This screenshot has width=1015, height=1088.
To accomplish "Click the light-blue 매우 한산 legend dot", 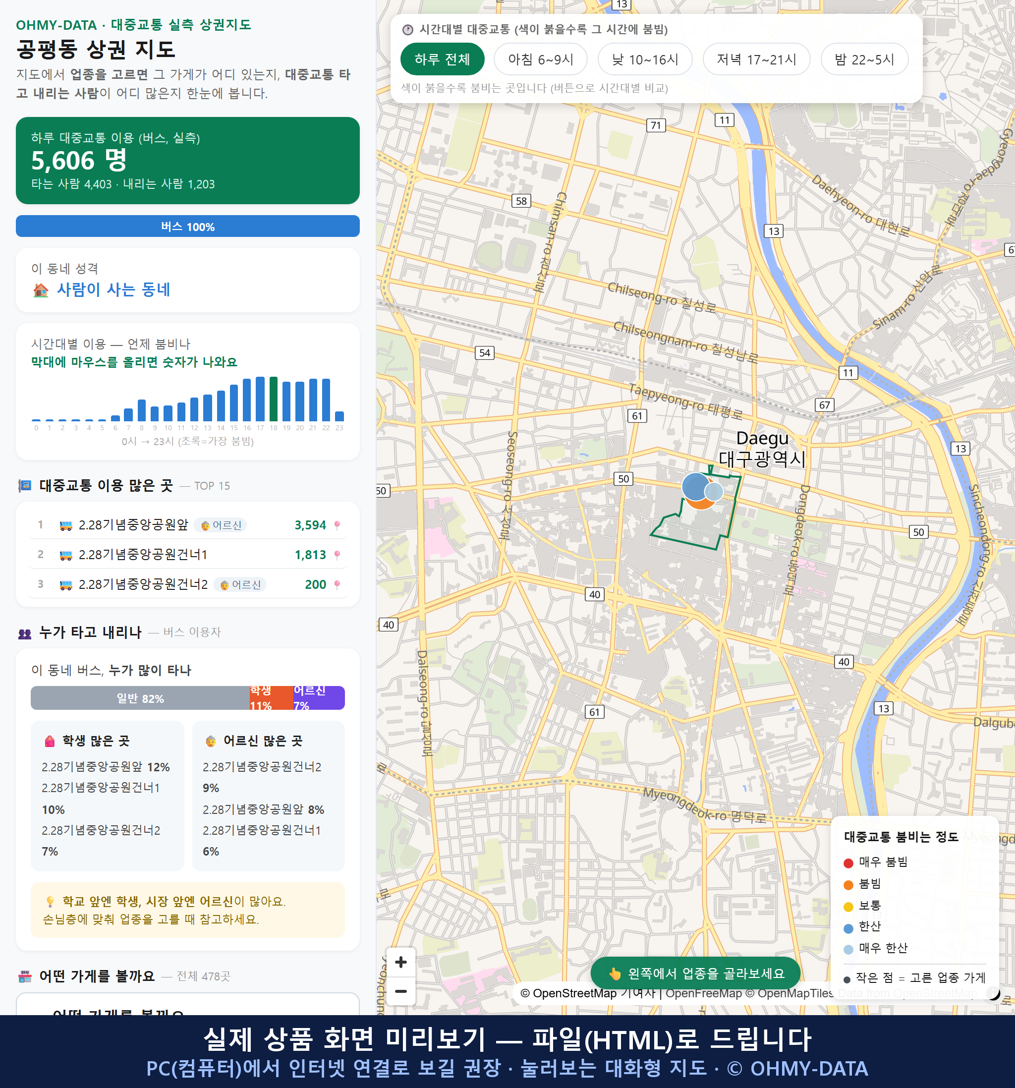I will (848, 950).
